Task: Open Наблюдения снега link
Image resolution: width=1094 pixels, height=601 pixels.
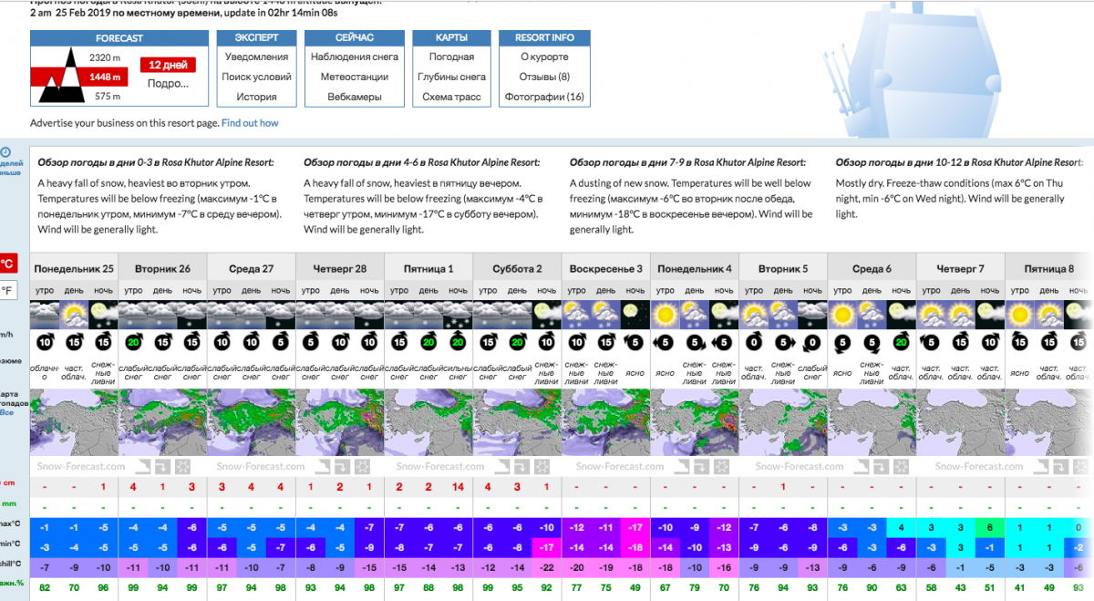Action: point(355,57)
